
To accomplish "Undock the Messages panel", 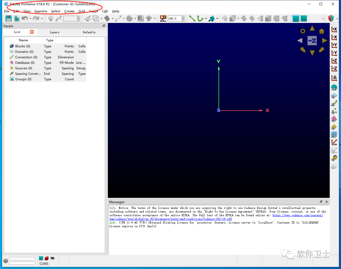I will click(321, 202).
